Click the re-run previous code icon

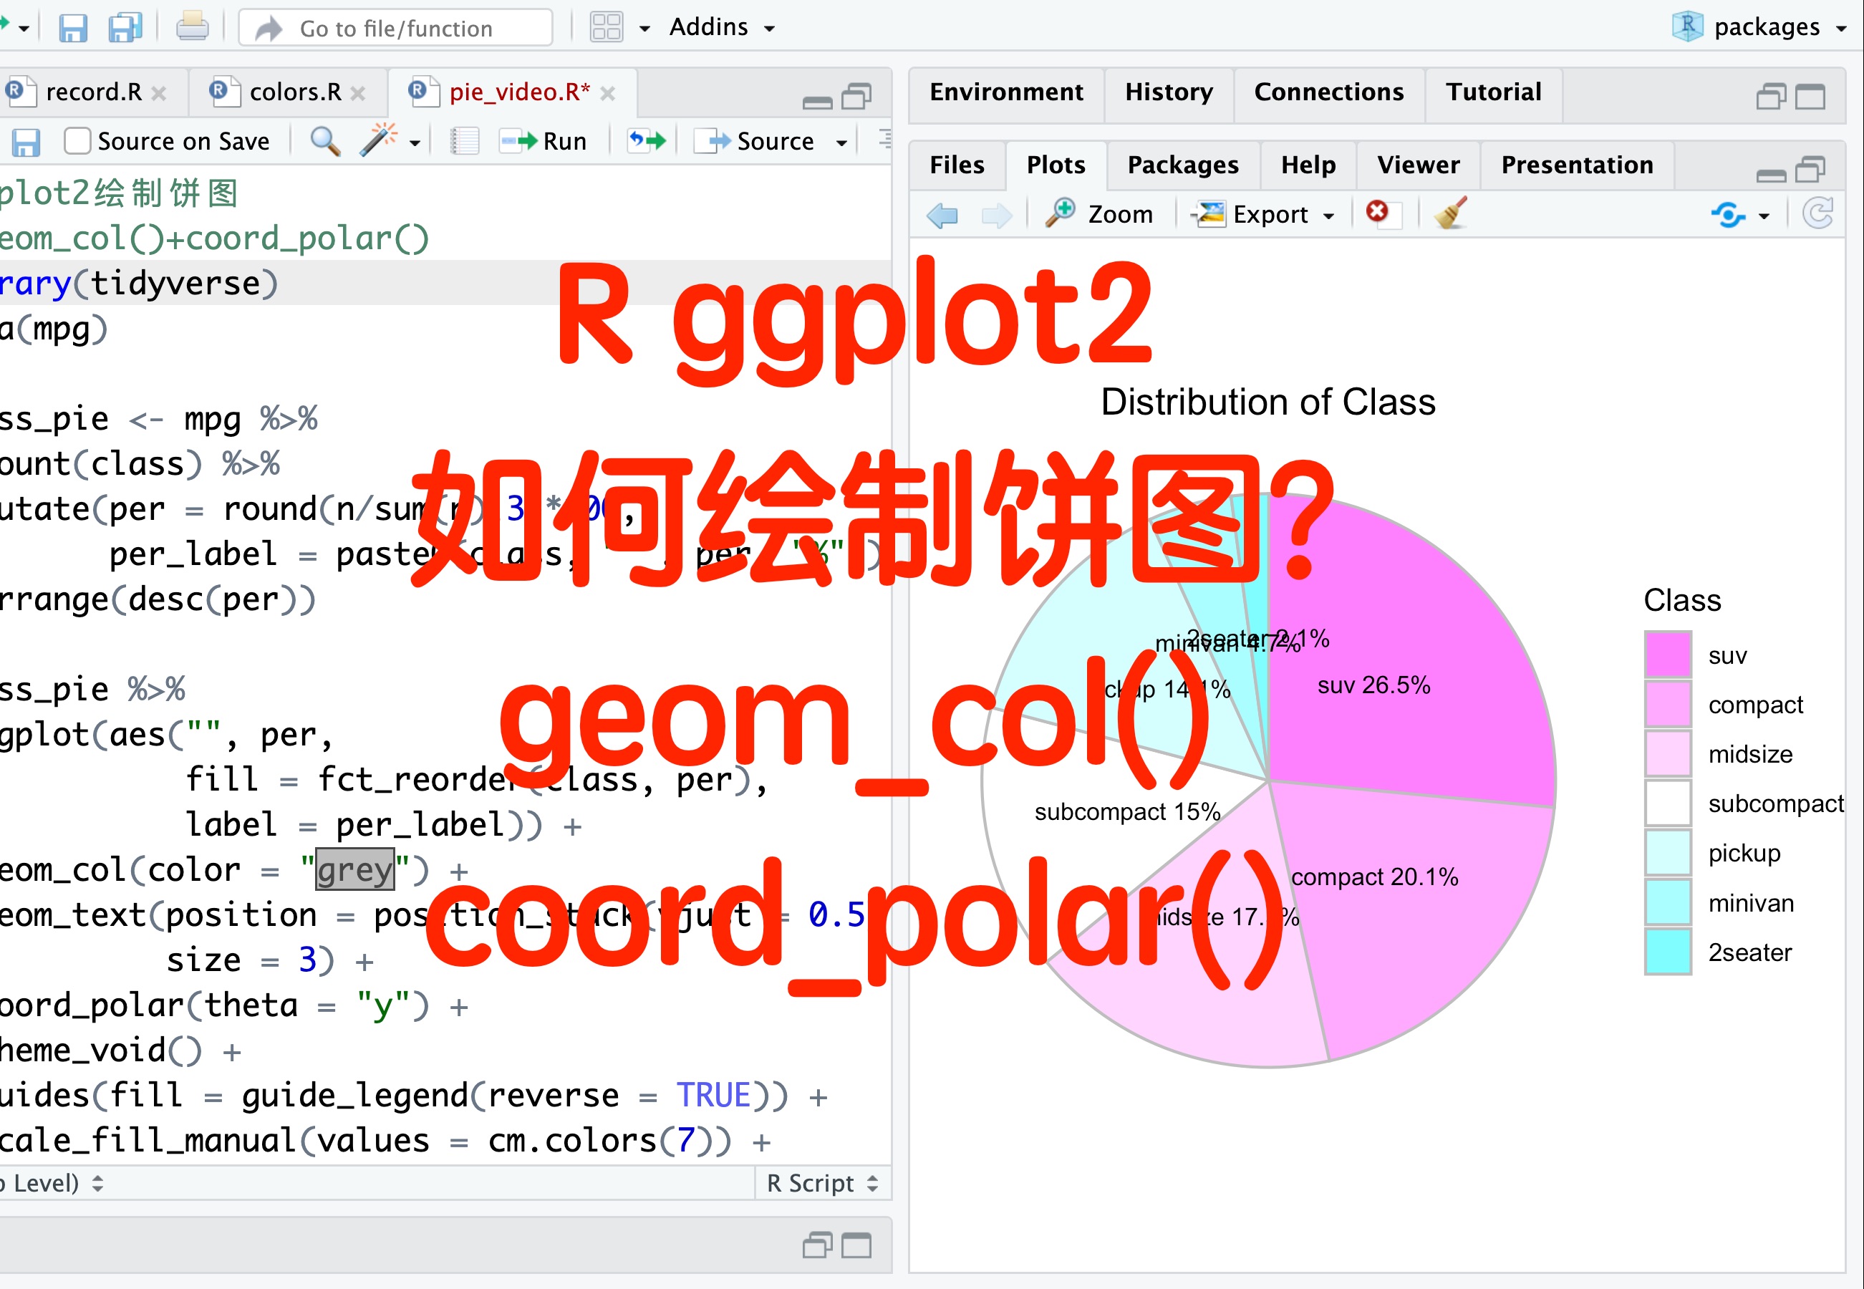tap(647, 141)
